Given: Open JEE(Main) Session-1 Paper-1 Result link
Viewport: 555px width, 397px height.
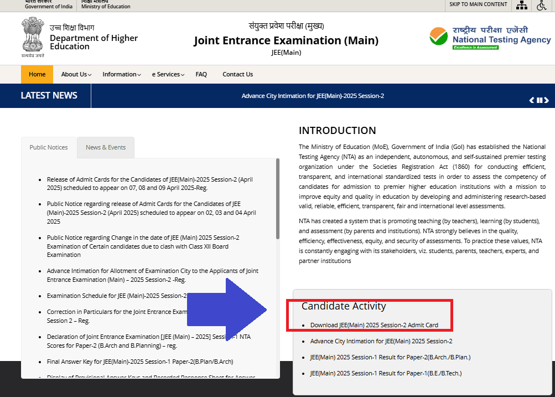Looking at the screenshot, I should pos(387,373).
